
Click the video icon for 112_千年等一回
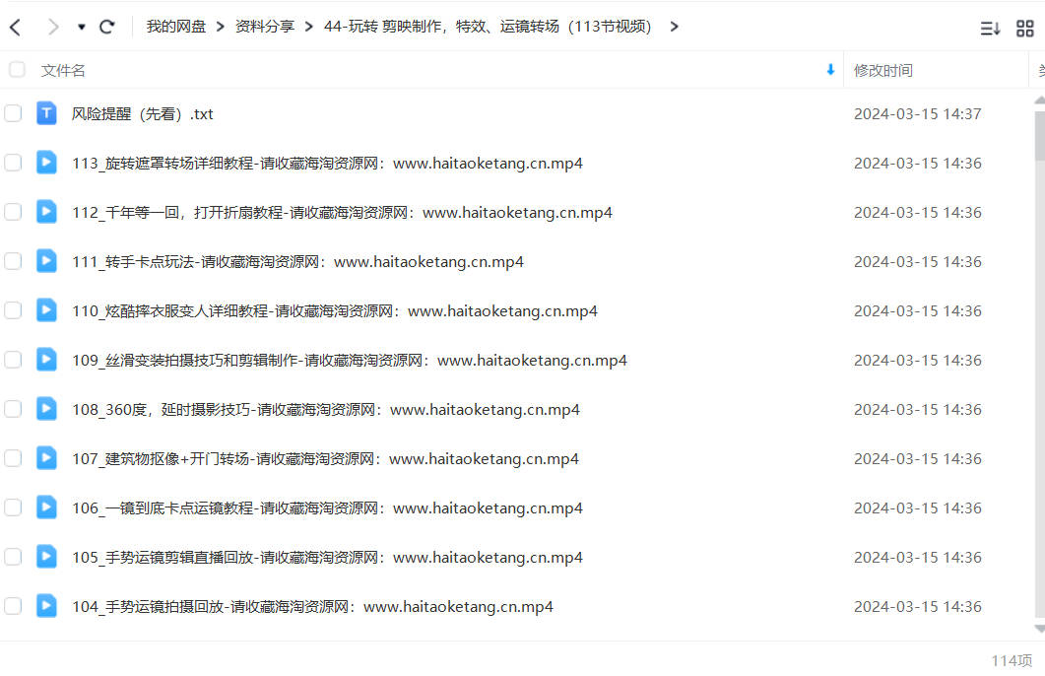tap(46, 212)
